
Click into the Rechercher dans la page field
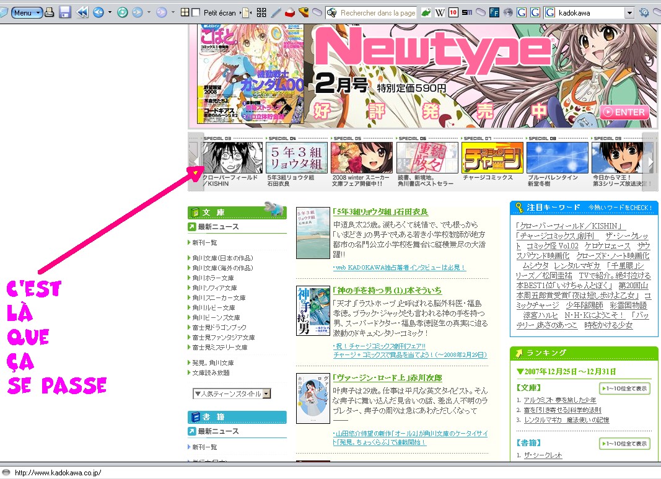point(377,12)
